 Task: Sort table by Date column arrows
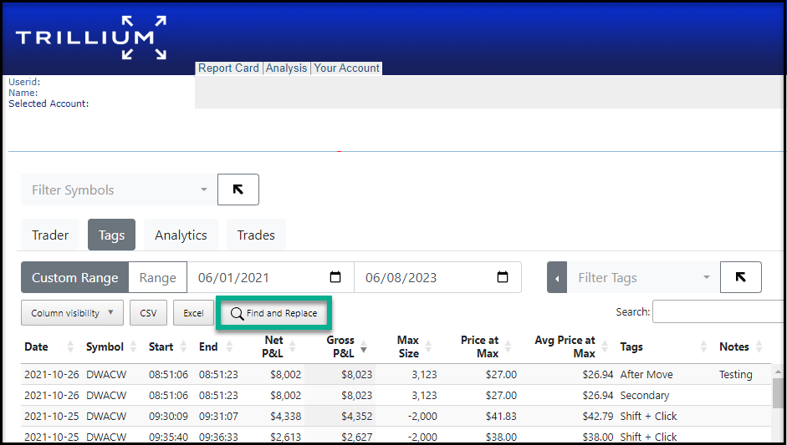coord(69,347)
